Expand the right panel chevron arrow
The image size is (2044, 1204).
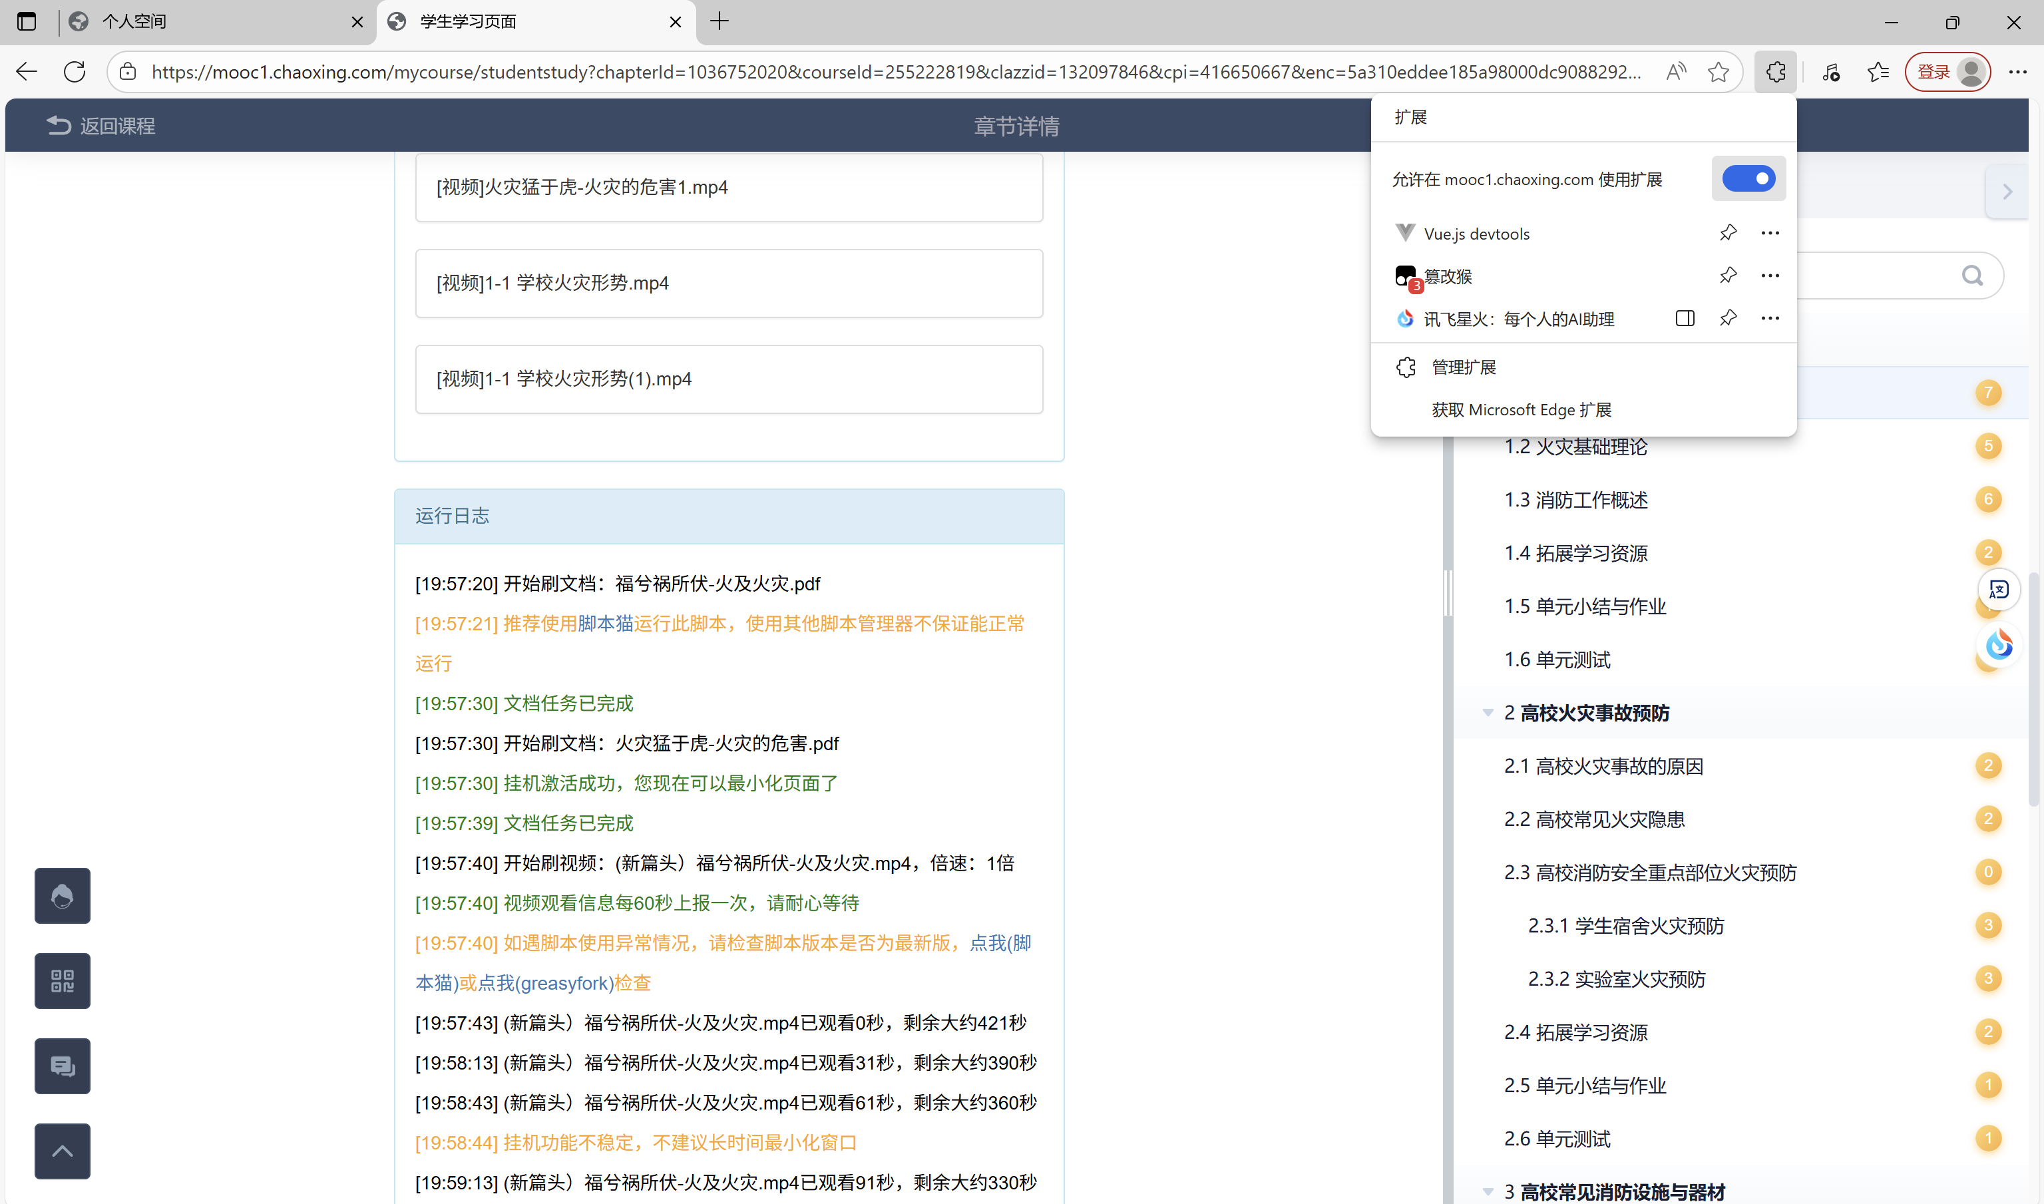pos(2007,192)
